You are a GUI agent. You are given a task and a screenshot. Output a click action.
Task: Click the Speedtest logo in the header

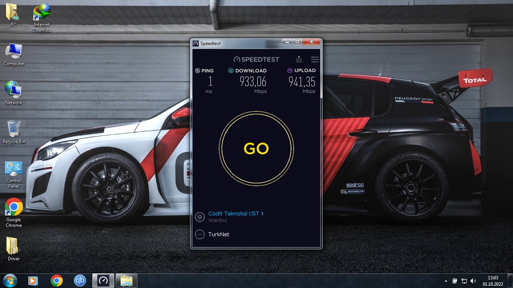(x=256, y=59)
